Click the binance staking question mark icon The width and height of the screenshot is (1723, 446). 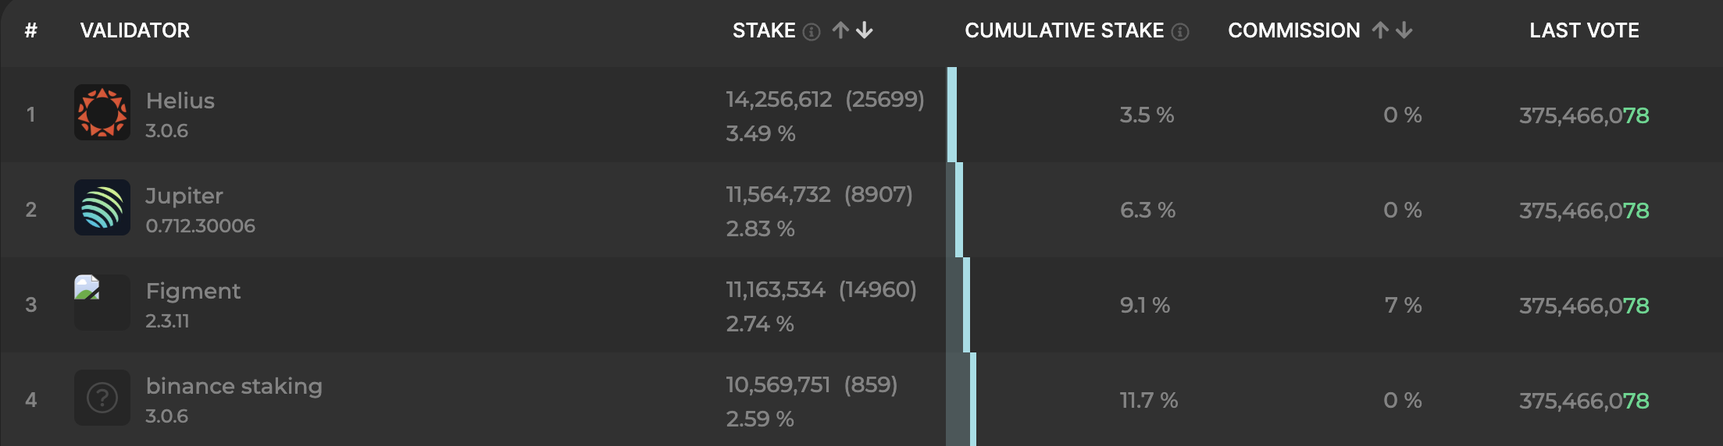(102, 398)
